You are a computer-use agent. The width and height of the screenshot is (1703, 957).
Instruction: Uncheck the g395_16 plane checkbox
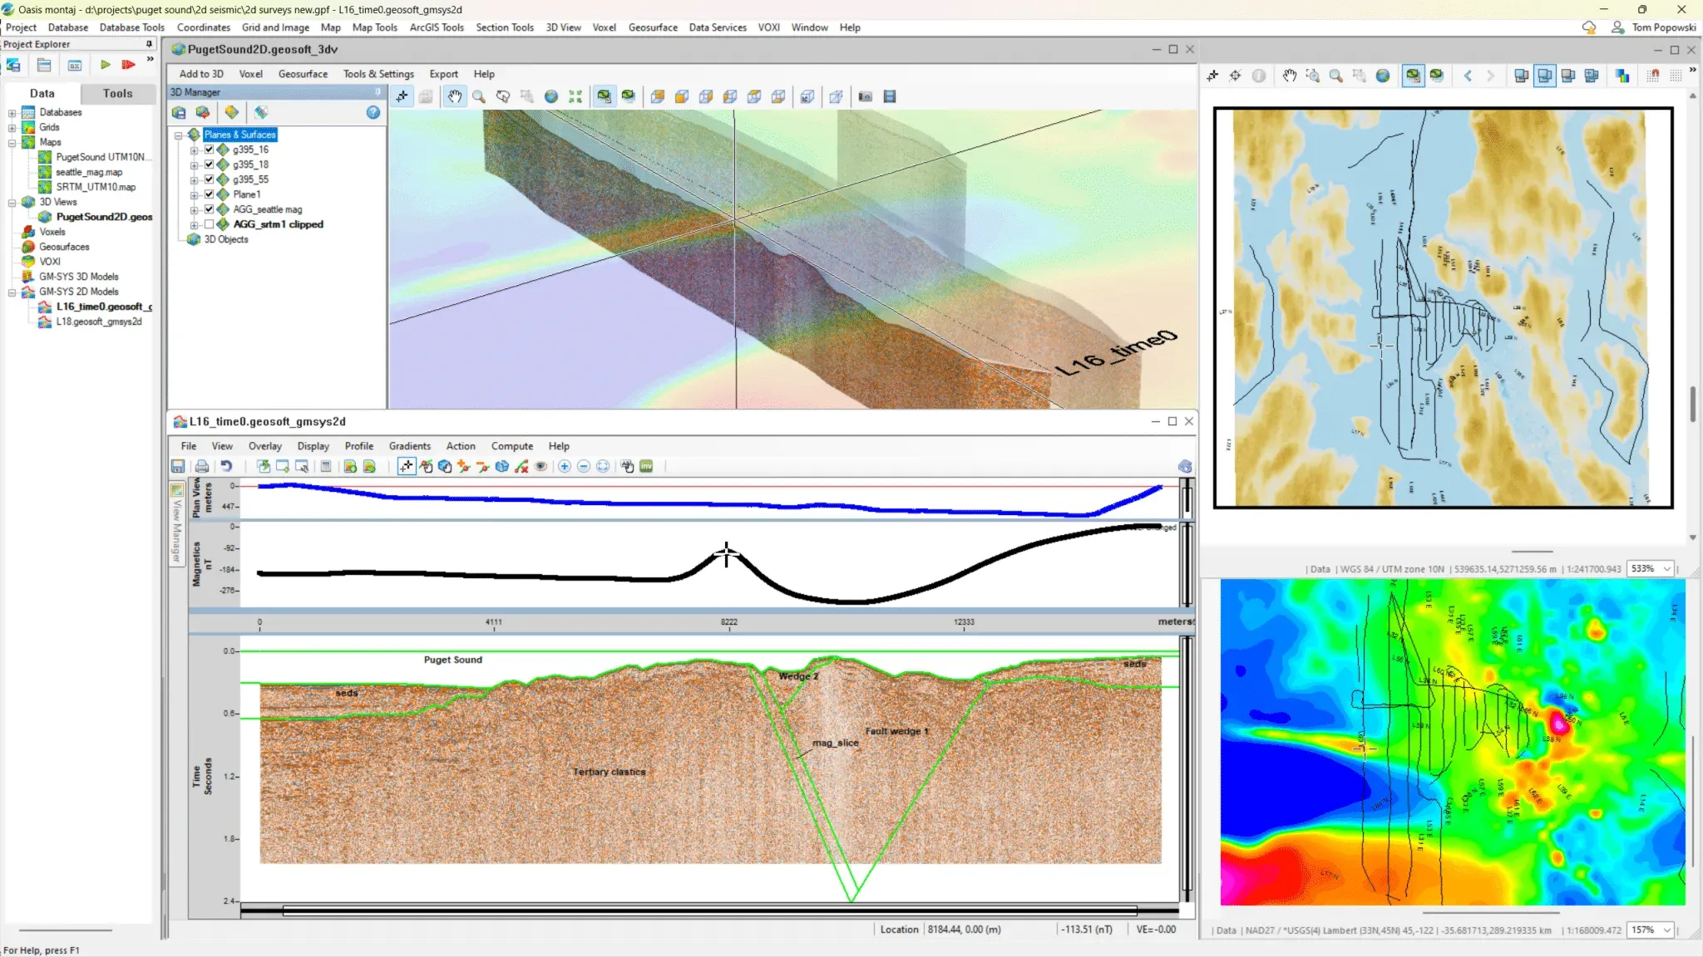[210, 150]
